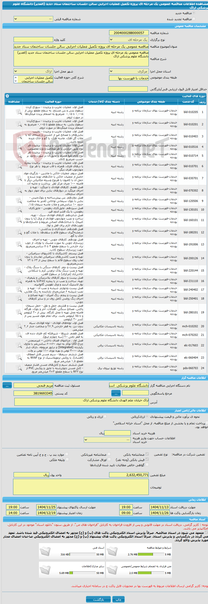Viewport: 208px width, 604px height.
Task: Open view icon for row bld-010714
Action: point(19,156)
